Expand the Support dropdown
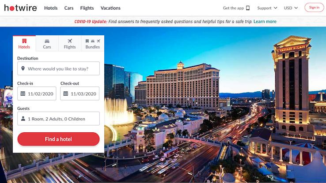 [x=267, y=8]
